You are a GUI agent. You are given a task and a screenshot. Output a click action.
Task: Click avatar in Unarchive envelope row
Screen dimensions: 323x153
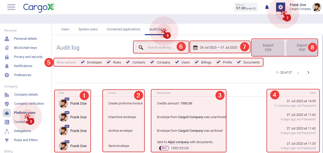coord(63,117)
